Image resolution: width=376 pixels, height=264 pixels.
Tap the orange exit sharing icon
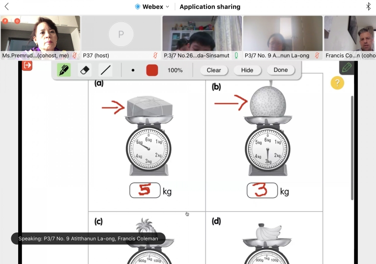27,66
